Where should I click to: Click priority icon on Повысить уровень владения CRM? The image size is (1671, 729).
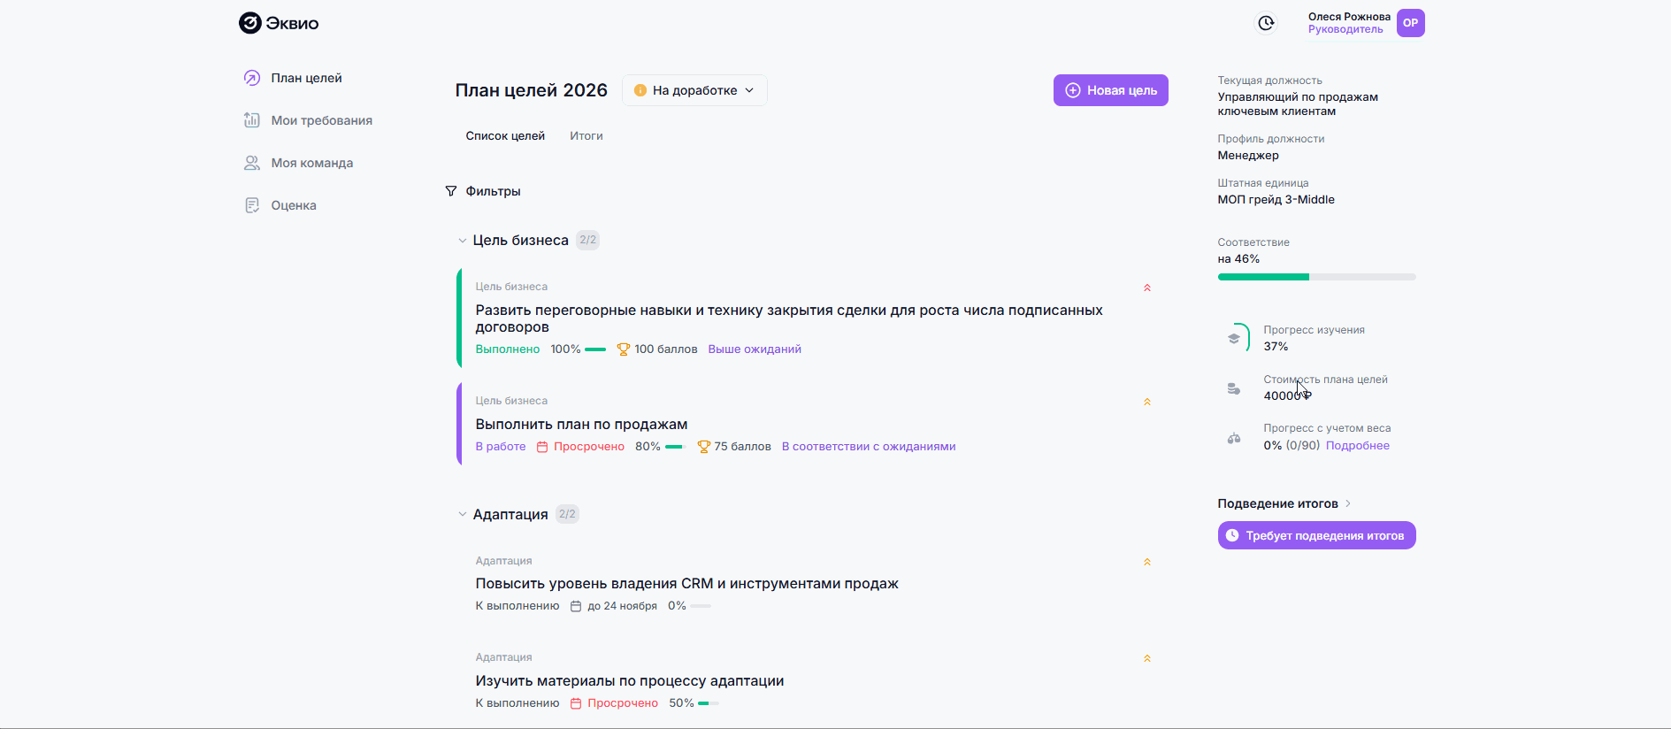pos(1147,562)
